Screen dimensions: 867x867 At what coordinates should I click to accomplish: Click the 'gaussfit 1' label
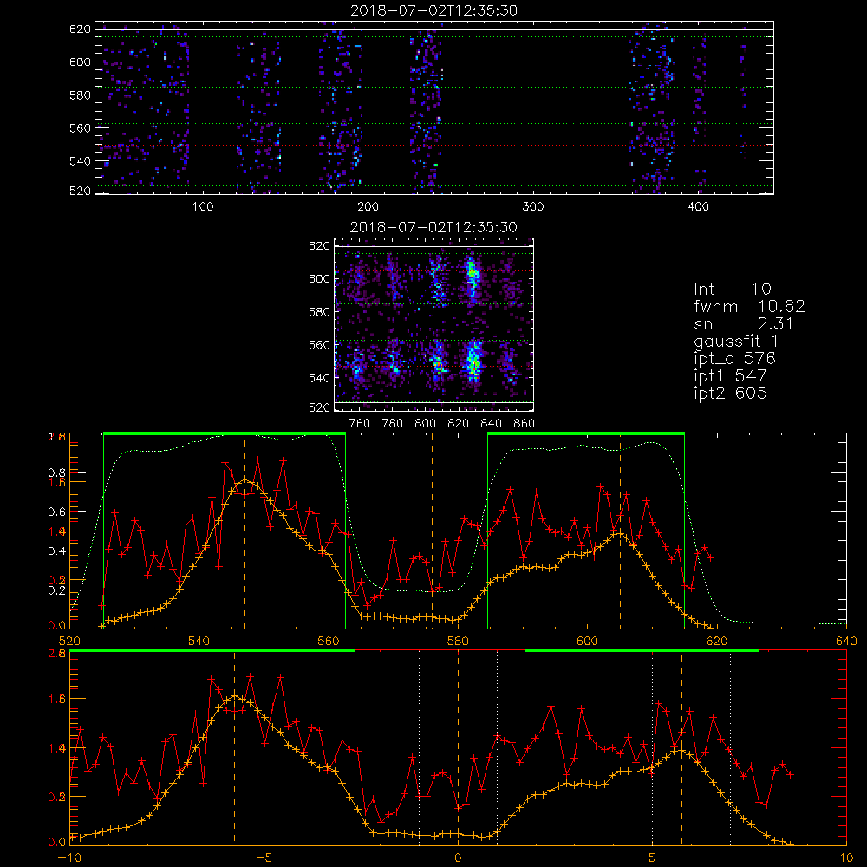736,341
